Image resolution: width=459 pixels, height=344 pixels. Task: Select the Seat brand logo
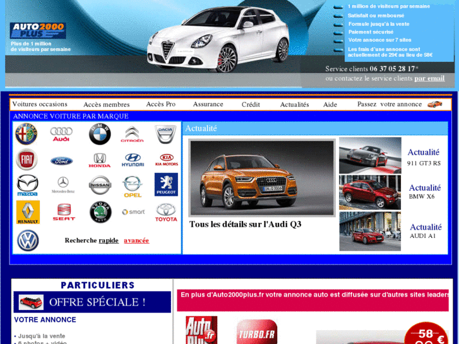(x=64, y=212)
